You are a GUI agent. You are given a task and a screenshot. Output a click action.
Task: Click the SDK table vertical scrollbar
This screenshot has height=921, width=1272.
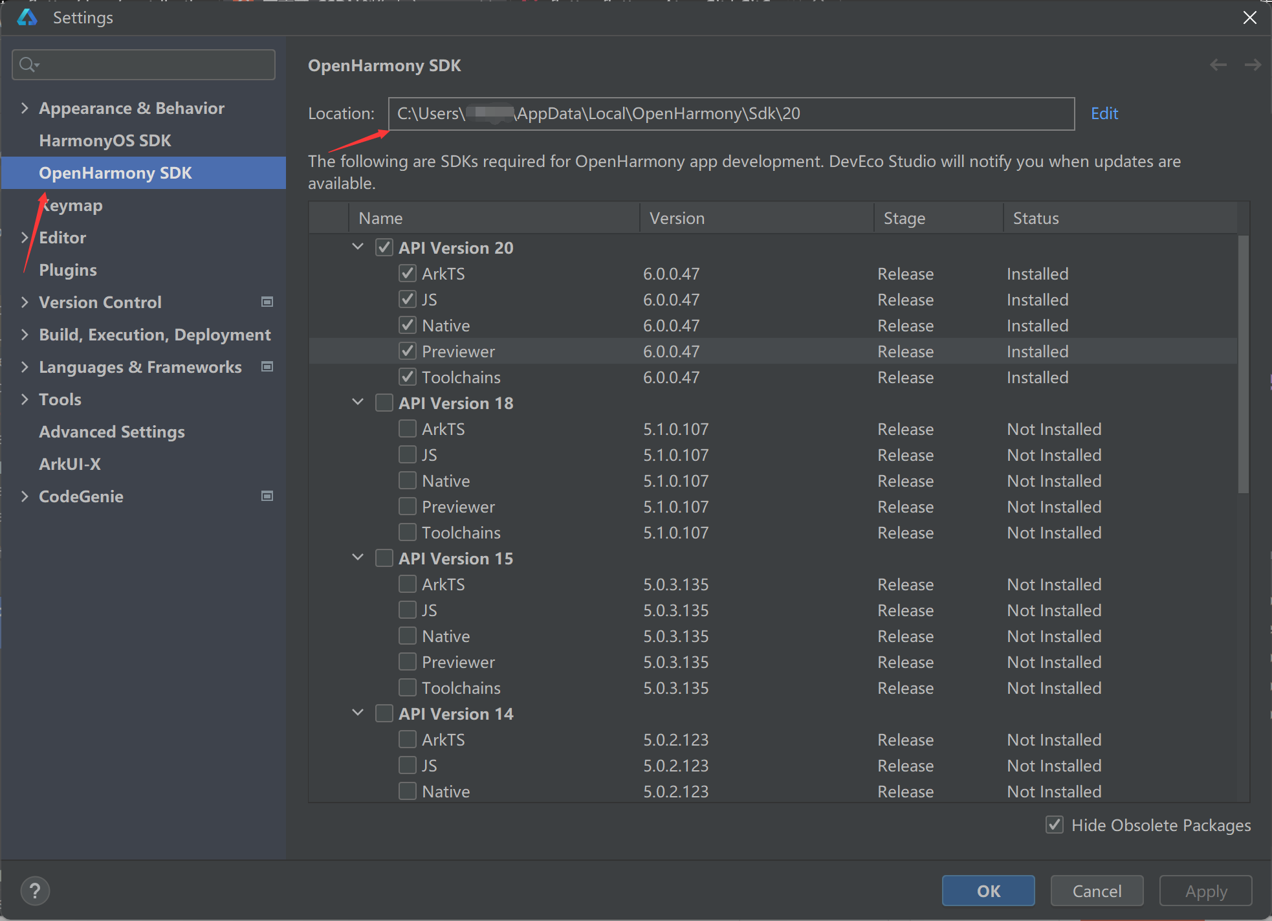click(1243, 364)
